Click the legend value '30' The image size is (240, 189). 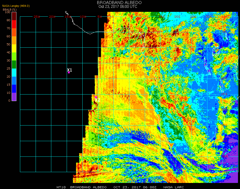(8, 61)
